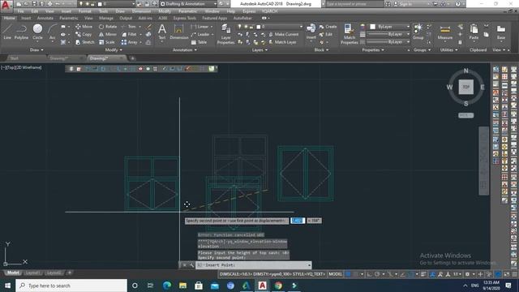Open Layer Properties manager
The width and height of the screenshot is (519, 292).
225,34
